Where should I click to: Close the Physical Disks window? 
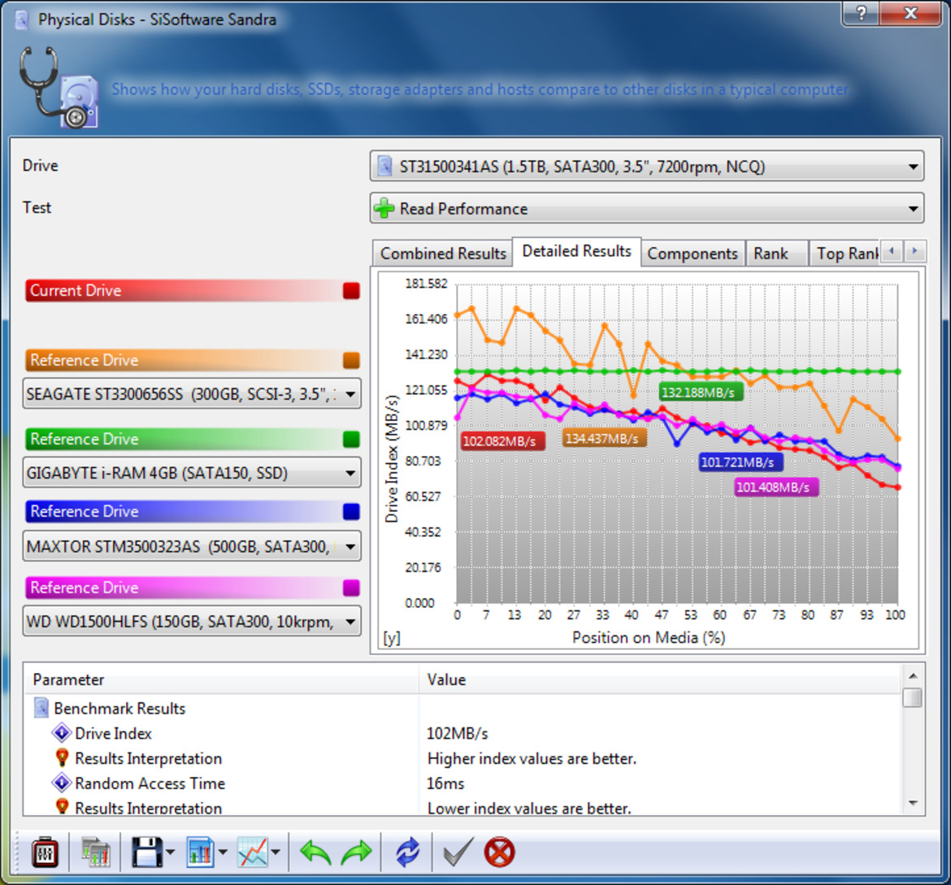(x=911, y=13)
